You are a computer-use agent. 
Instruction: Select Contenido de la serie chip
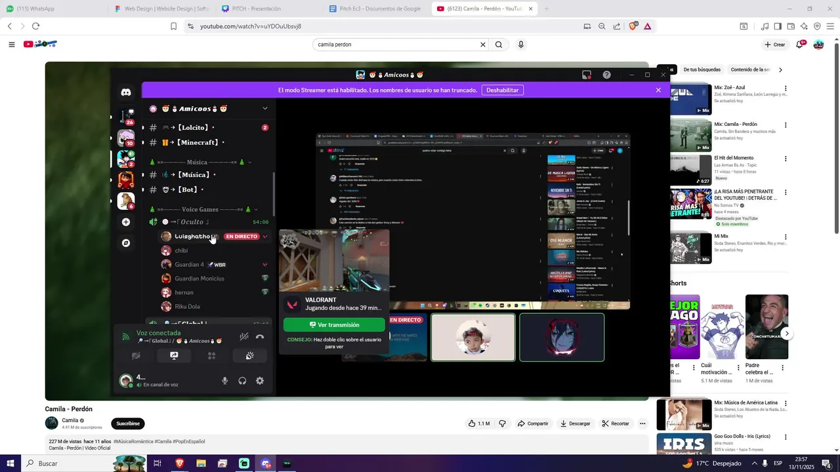(751, 69)
